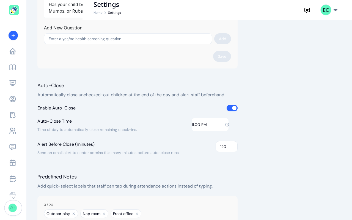This screenshot has height=220, width=352.
Task: Click the Outdoor play chip label
Action: pos(58,214)
